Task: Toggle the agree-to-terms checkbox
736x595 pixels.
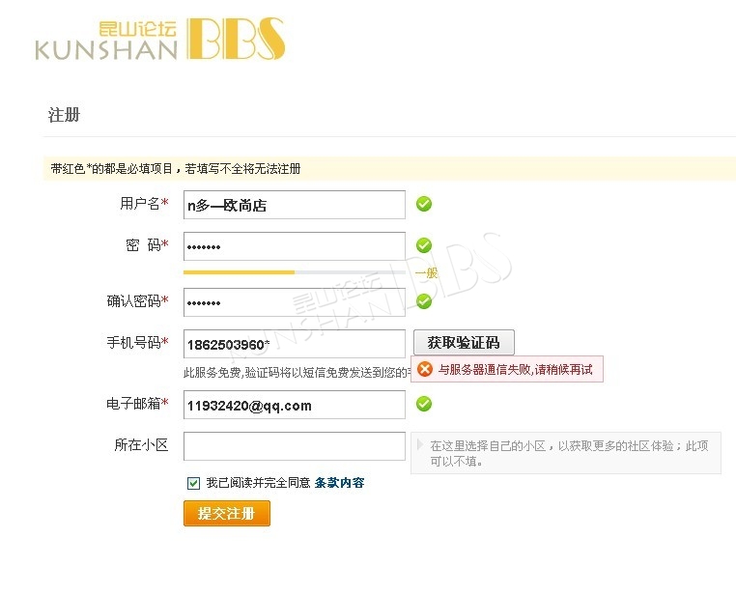Action: [193, 483]
